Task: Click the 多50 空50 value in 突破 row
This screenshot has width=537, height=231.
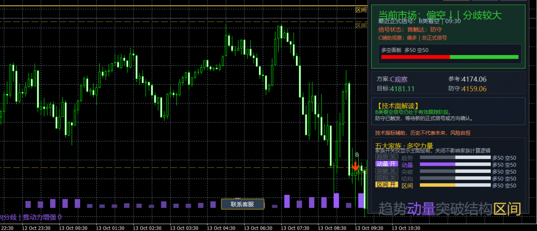Action: click(x=504, y=171)
